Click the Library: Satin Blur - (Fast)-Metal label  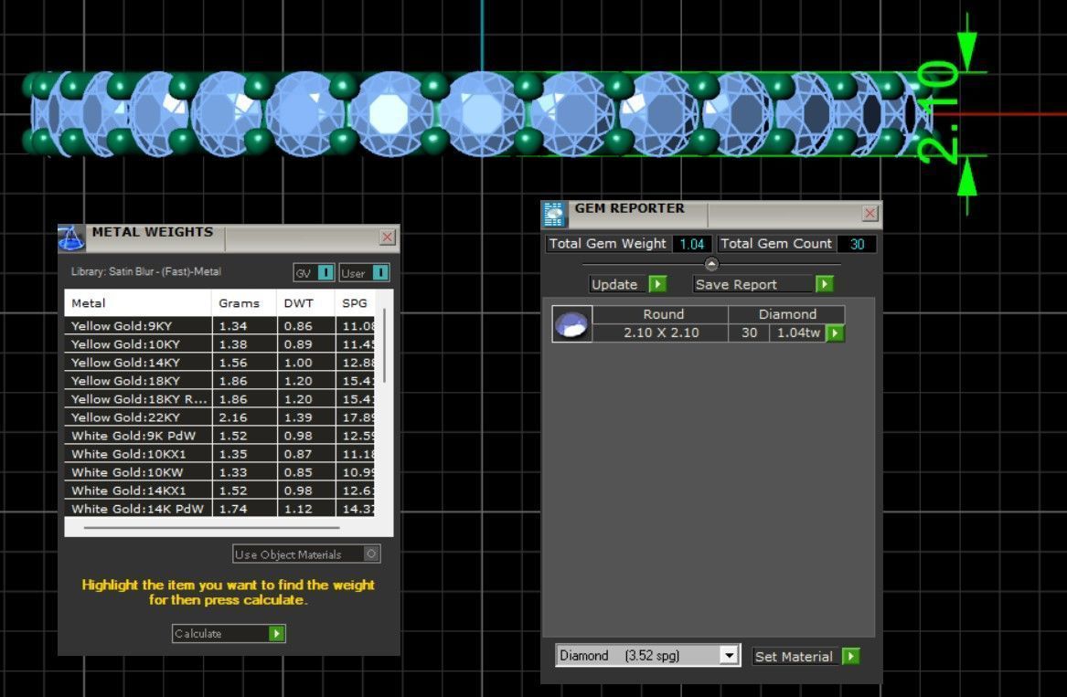(x=145, y=271)
